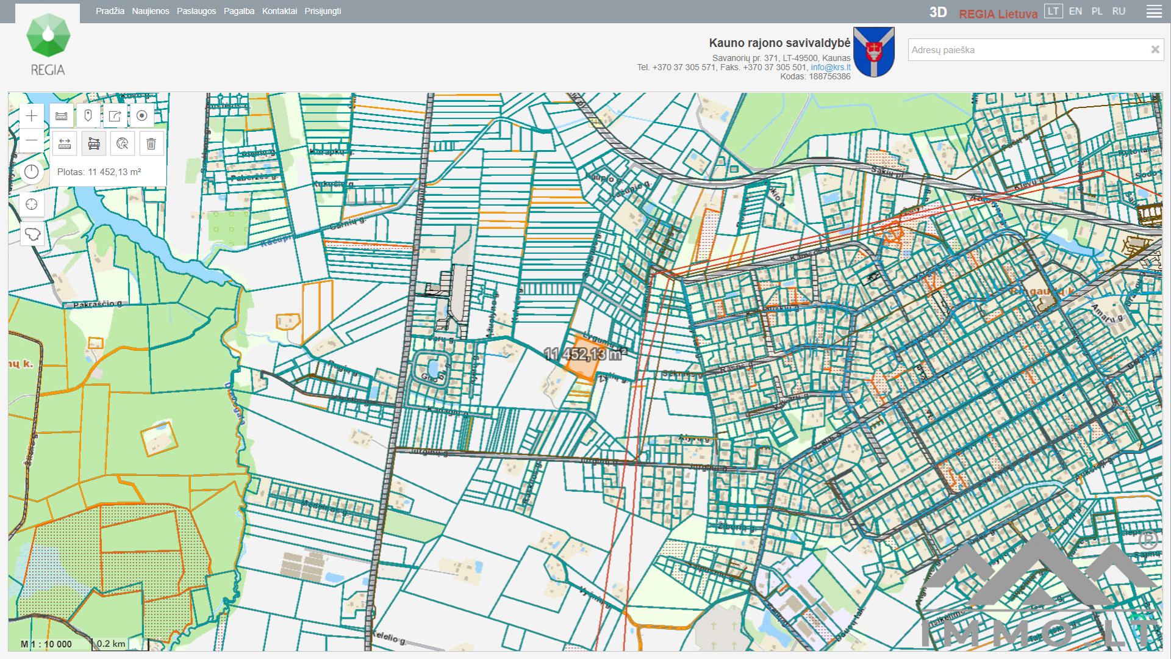Select the area measuring polygon tool
1171x659 pixels.
coord(94,144)
